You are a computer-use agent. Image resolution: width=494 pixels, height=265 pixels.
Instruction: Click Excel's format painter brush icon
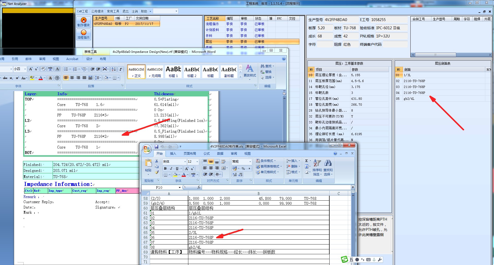156,172
